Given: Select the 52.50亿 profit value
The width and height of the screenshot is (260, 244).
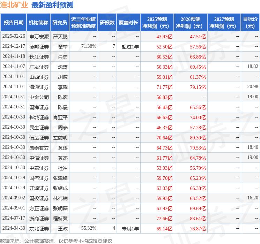Looking at the screenshot, I should [x=164, y=47].
